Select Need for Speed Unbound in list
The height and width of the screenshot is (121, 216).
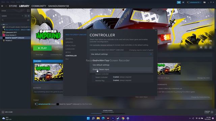click(15, 38)
